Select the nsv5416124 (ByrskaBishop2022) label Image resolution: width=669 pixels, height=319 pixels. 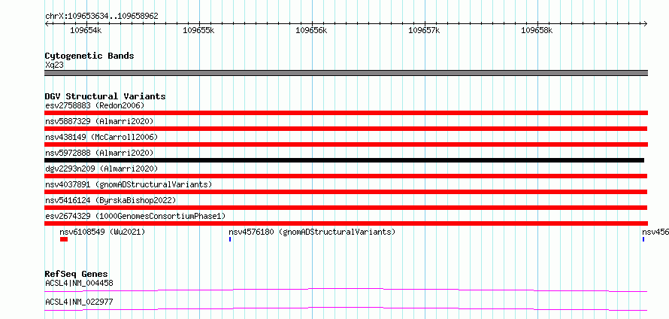point(110,200)
